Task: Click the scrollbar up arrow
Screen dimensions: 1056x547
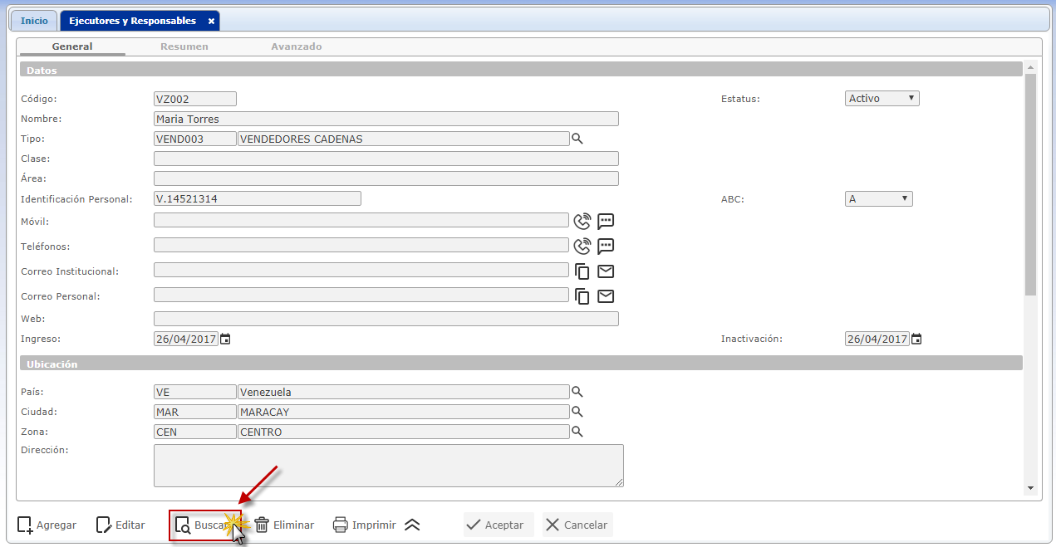Action: click(x=1031, y=67)
